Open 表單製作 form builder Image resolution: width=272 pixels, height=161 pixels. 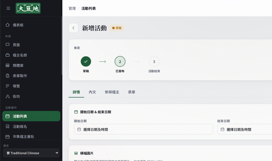tap(31, 76)
